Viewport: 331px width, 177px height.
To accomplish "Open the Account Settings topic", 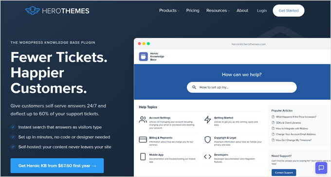I will 160,118.
